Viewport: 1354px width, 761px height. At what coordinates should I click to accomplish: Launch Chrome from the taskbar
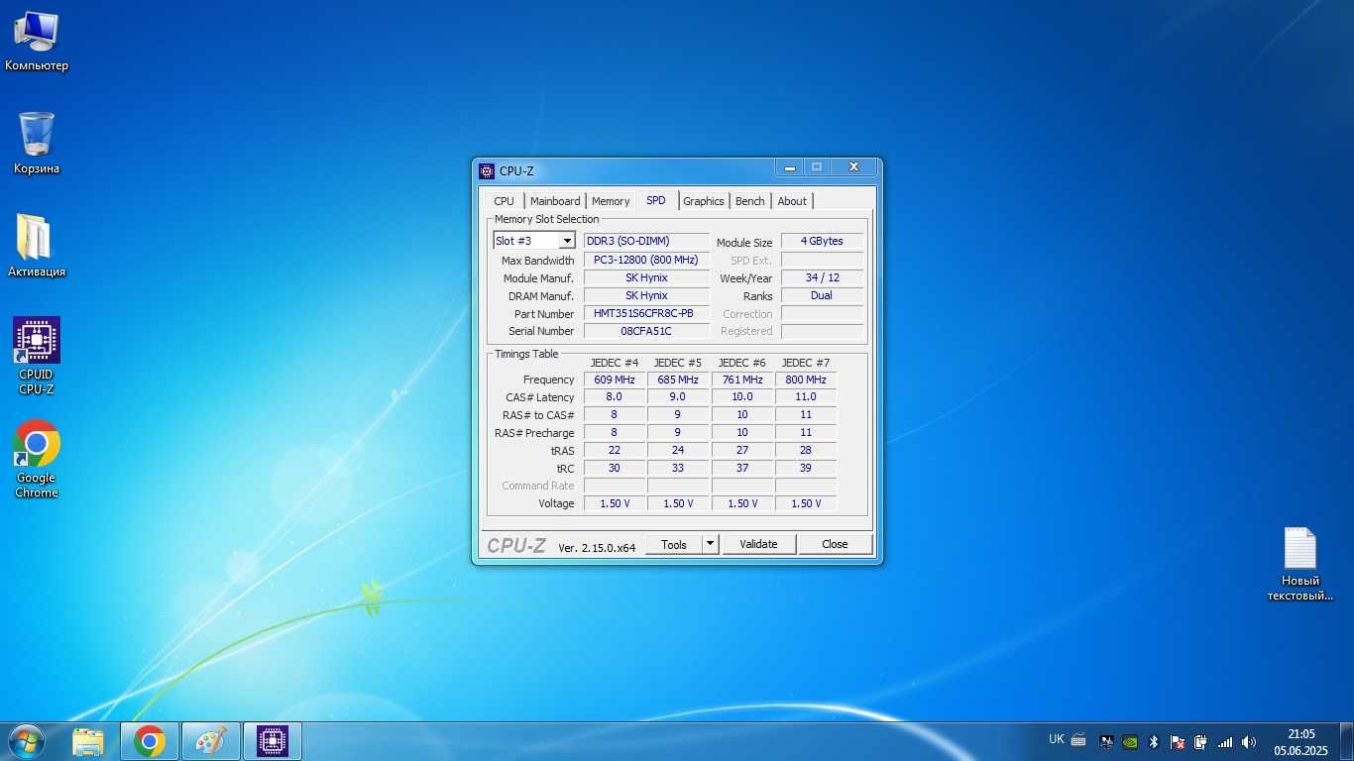point(150,741)
